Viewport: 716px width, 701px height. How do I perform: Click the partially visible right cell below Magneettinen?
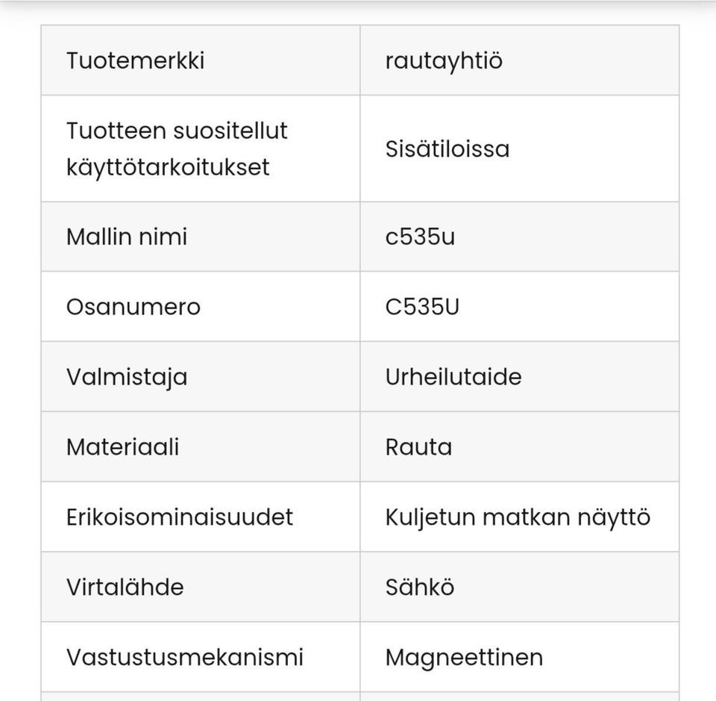pos(519,696)
